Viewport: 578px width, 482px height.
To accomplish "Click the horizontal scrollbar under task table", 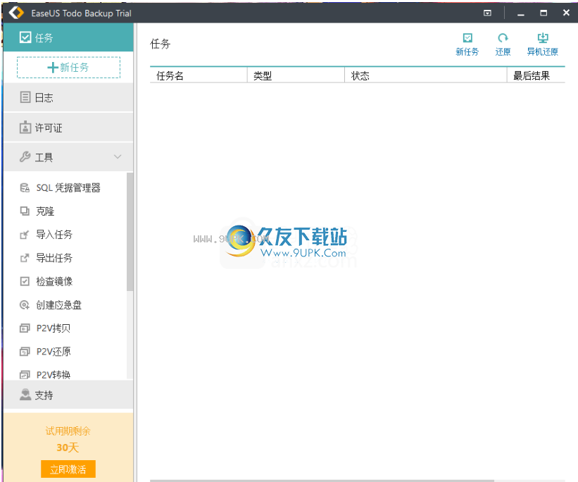I will click(x=322, y=481).
